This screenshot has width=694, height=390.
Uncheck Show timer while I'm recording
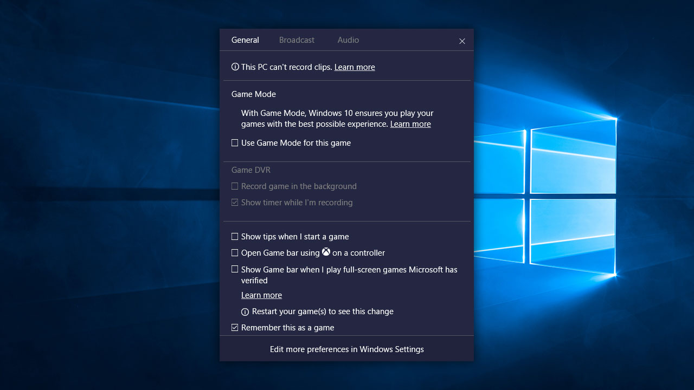coord(235,203)
